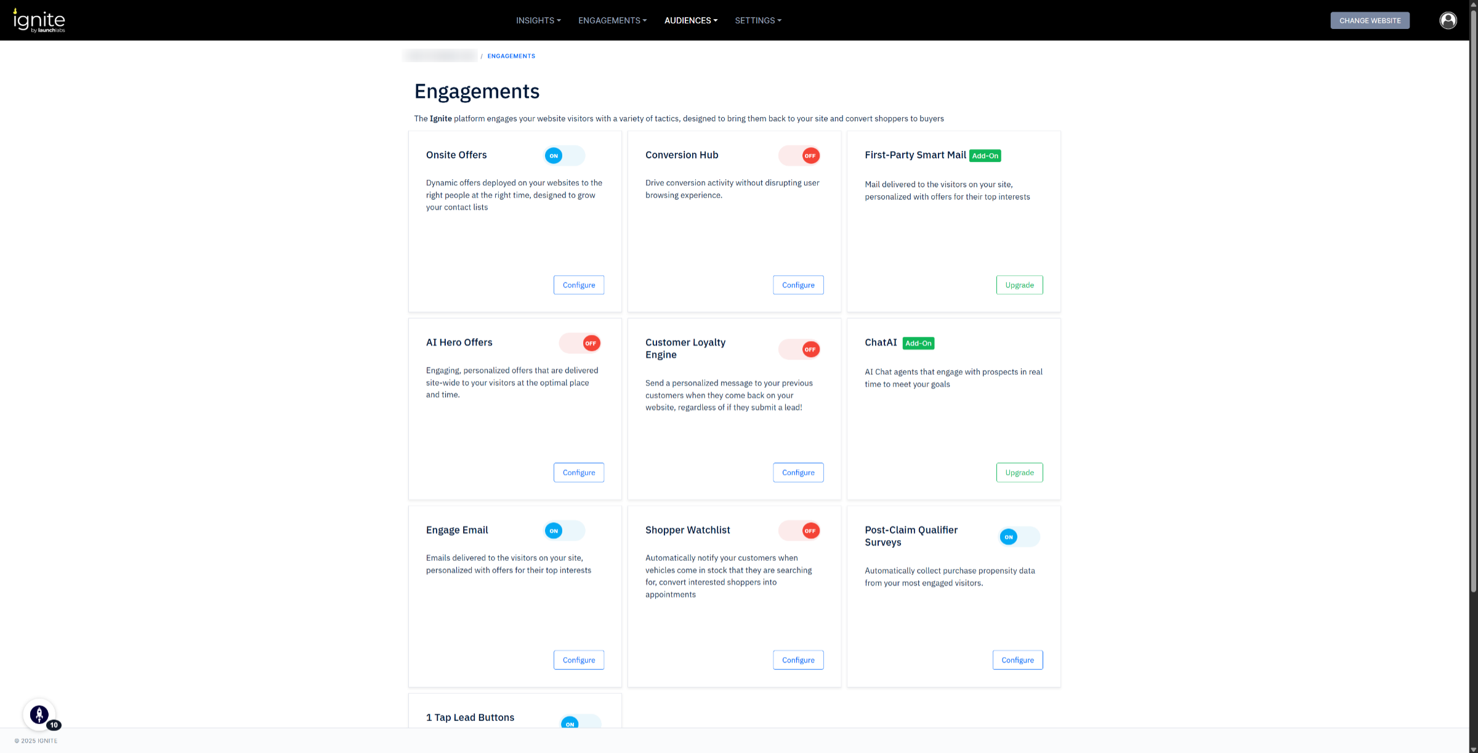Click the First-Party Smart Mail Add-On badge
Viewport: 1478px width, 753px height.
pos(985,156)
